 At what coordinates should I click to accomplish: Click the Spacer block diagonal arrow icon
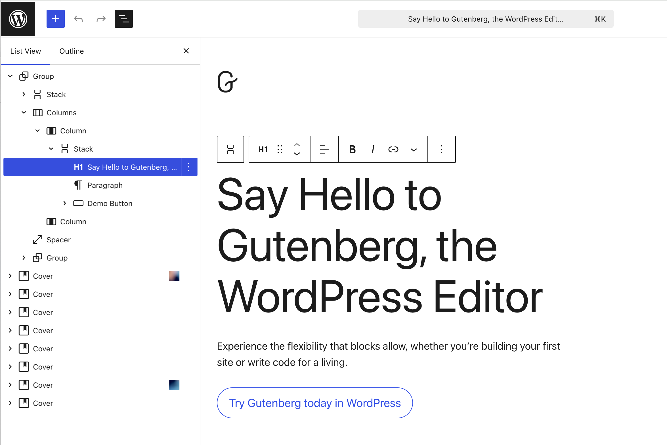tap(37, 240)
